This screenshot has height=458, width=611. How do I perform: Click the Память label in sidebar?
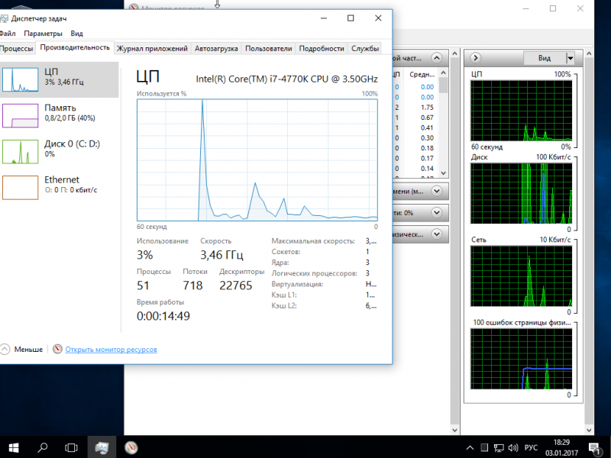pyautogui.click(x=60, y=108)
